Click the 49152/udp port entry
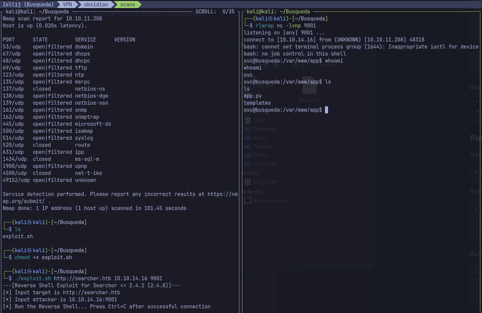 point(16,180)
